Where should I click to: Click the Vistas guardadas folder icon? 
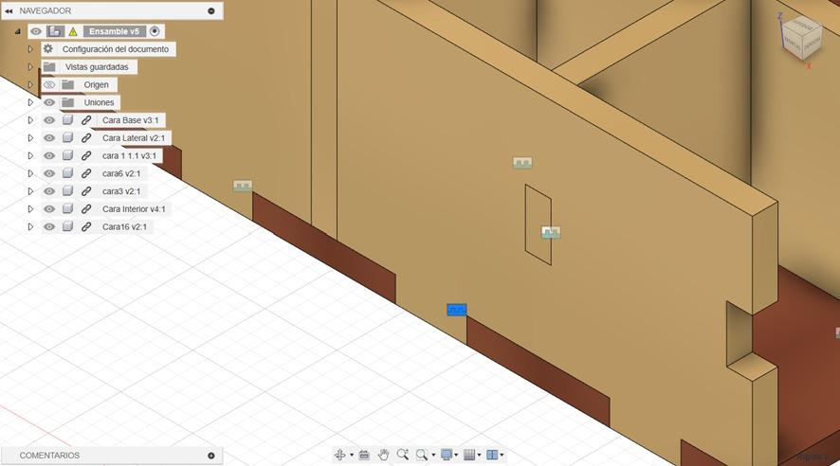[49, 67]
